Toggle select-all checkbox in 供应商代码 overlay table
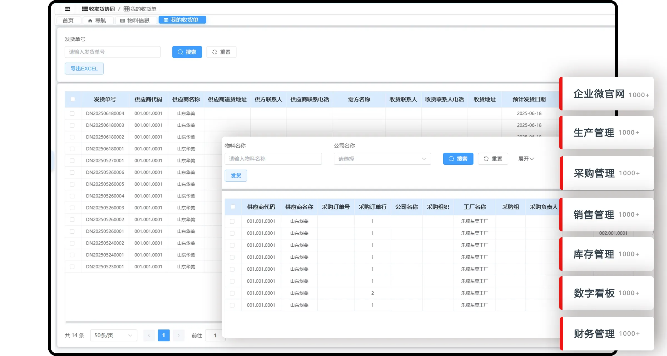The height and width of the screenshot is (356, 667). [233, 207]
